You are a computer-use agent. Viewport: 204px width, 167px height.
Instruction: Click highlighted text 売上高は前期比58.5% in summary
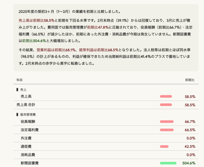36,21
